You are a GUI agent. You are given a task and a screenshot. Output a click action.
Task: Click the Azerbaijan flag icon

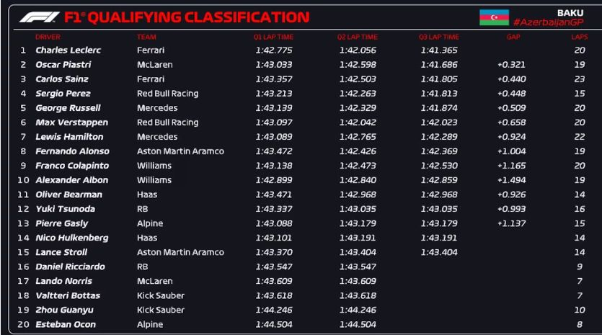[494, 17]
